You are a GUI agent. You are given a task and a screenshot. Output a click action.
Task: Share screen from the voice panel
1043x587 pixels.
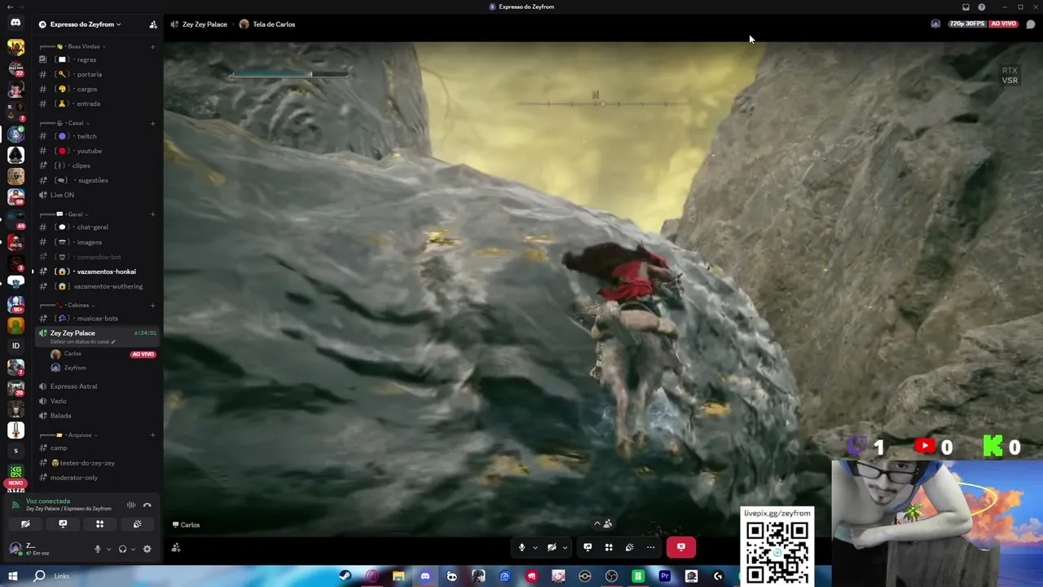point(63,524)
